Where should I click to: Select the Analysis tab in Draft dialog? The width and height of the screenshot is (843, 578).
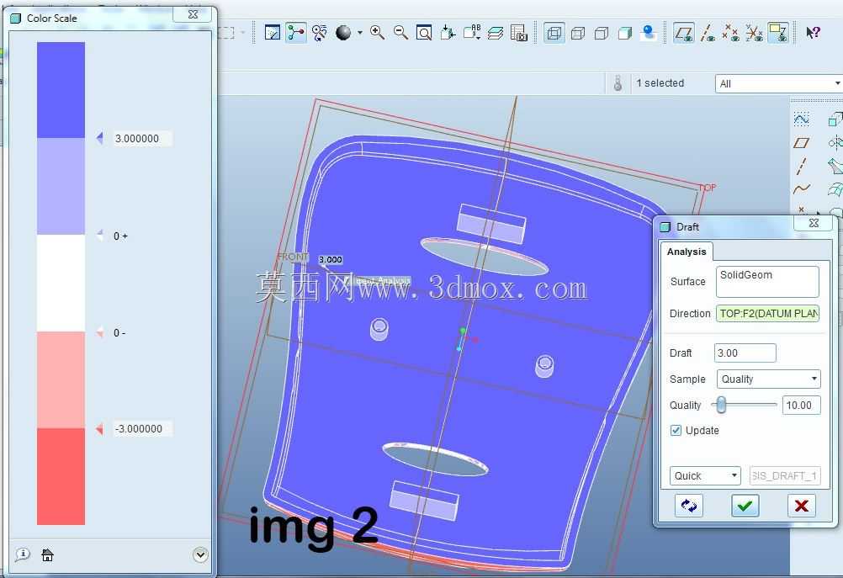coord(687,252)
